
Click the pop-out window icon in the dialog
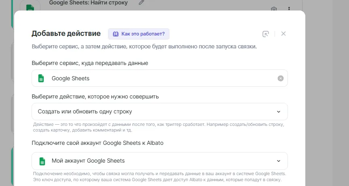click(266, 34)
